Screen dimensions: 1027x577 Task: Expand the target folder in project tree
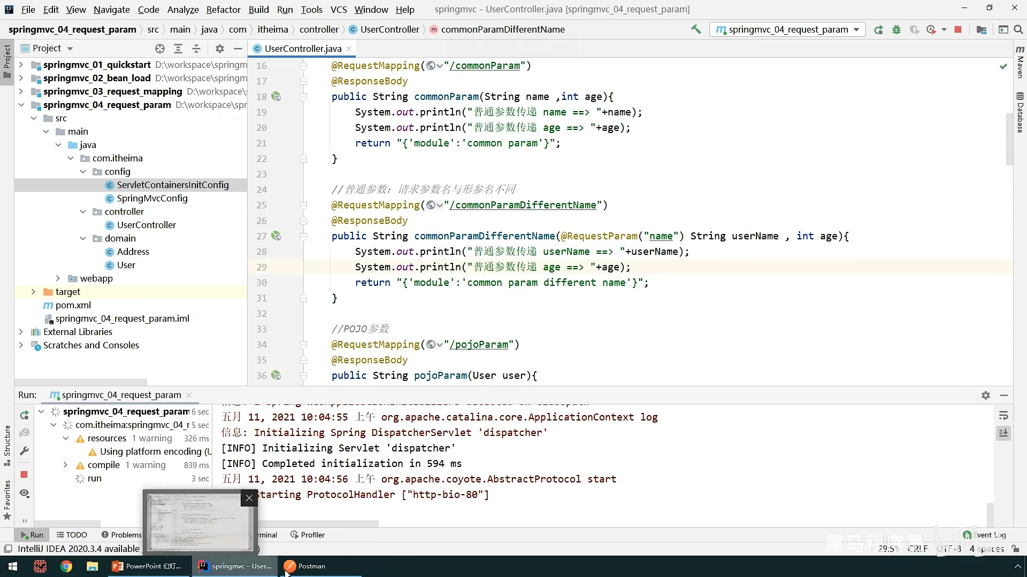(x=33, y=292)
